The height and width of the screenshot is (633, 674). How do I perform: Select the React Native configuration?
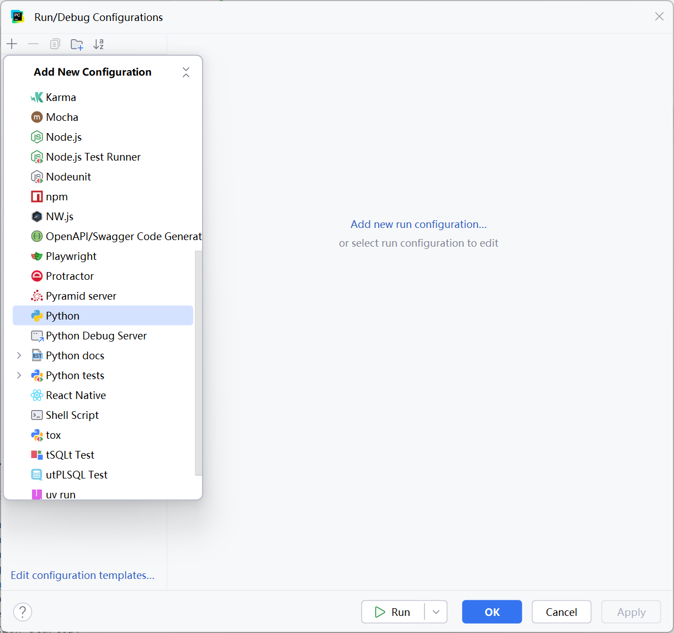(x=76, y=395)
